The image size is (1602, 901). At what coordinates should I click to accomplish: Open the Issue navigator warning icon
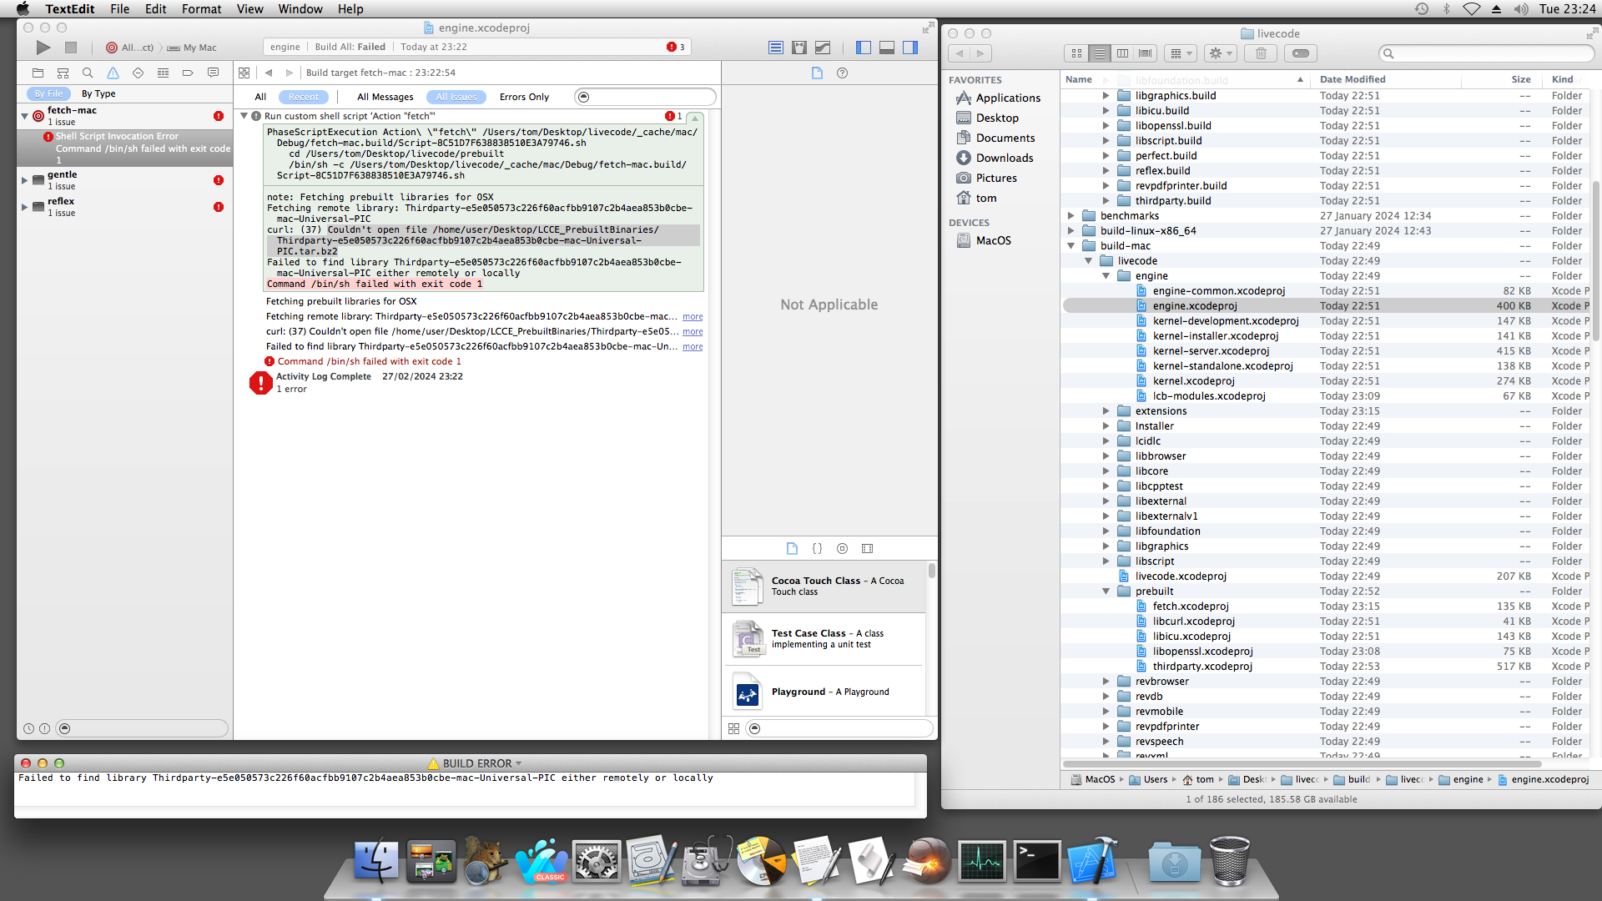tap(113, 73)
